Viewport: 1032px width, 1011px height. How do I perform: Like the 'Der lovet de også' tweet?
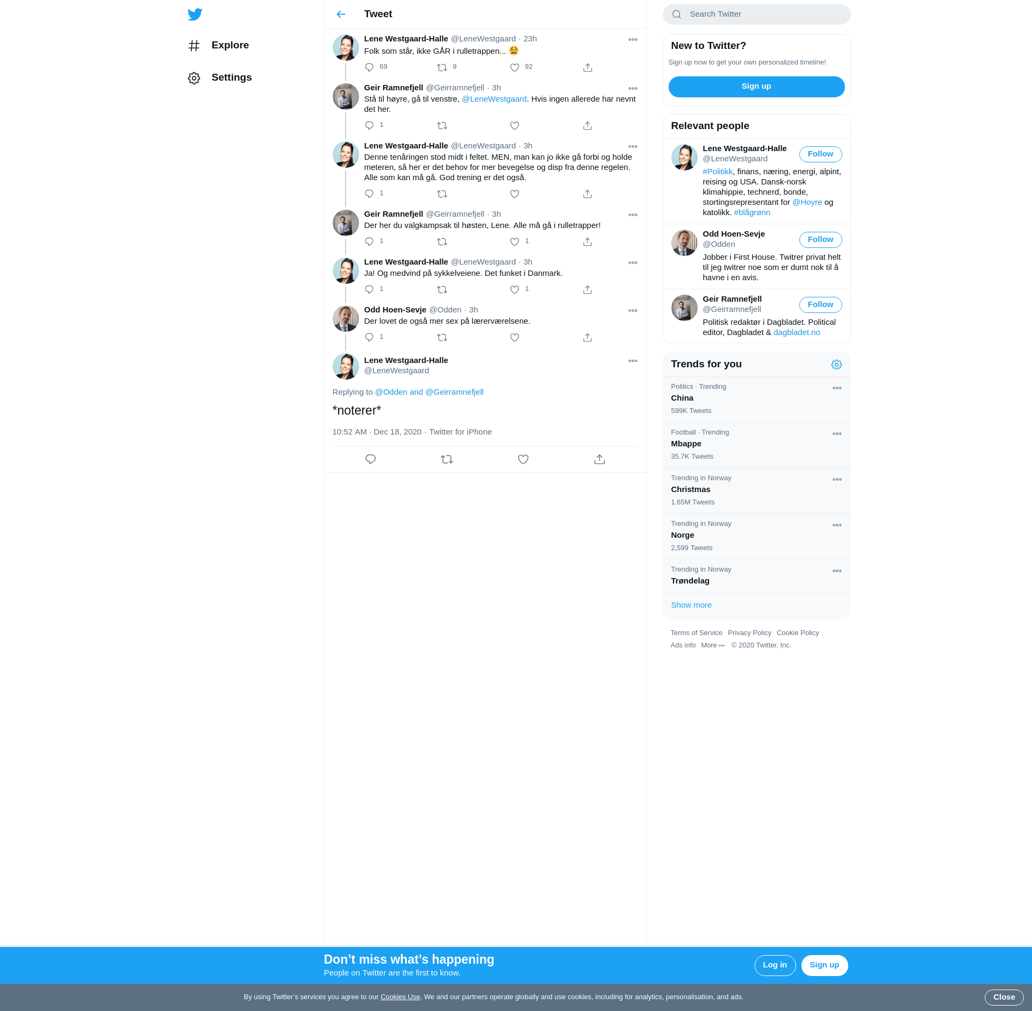click(514, 337)
